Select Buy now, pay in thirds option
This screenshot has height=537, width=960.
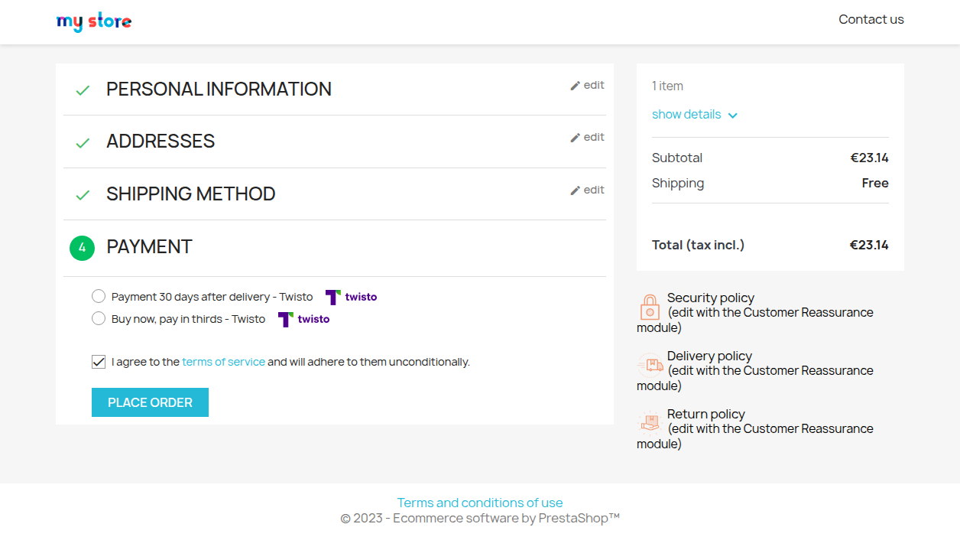click(99, 319)
